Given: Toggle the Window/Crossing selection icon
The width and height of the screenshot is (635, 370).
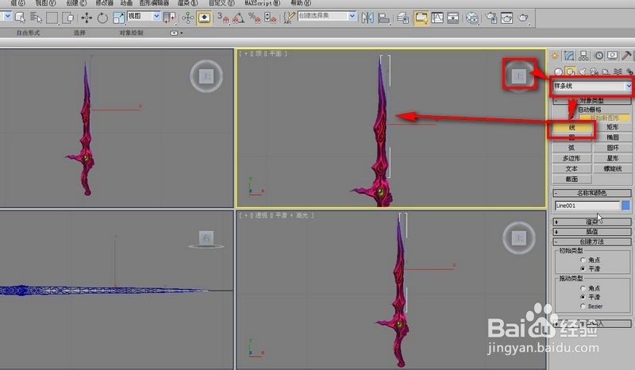Looking at the screenshot, I should (68, 17).
